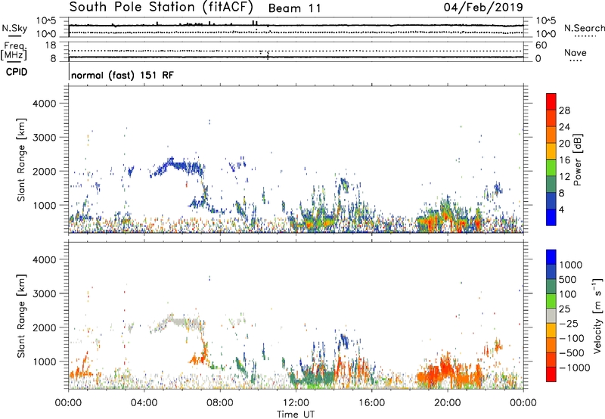Click the "20" power colorbar label
The image size is (605, 419).
[564, 144]
